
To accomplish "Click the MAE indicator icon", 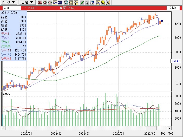I will coord(60,3).
